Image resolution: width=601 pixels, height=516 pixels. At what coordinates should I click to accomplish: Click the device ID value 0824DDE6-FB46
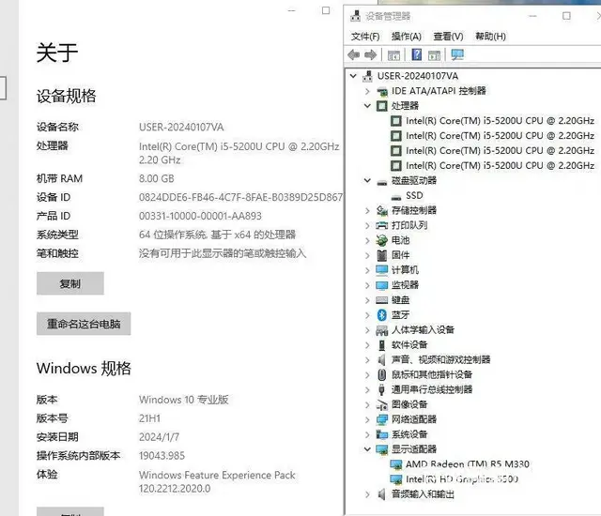pos(240,197)
